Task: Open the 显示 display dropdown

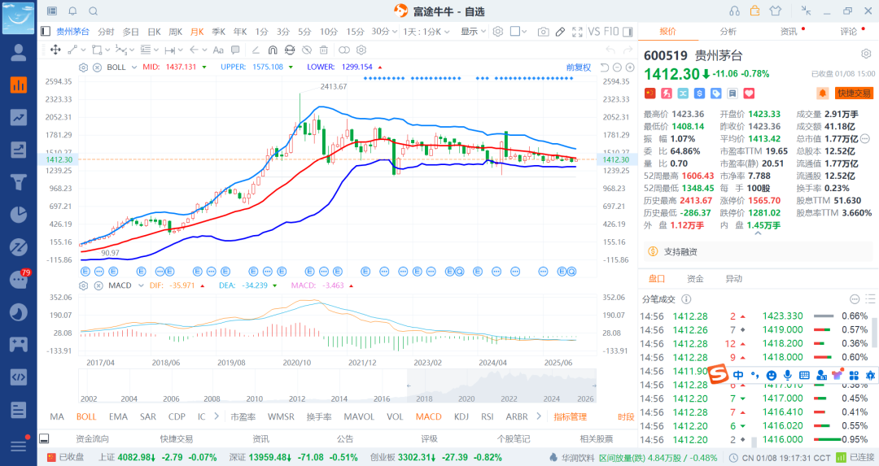Action: tap(473, 32)
